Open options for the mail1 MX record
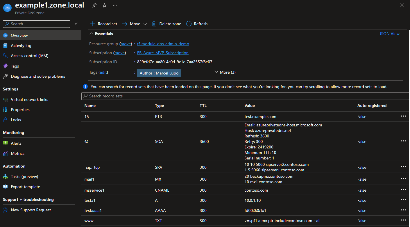The image size is (410, 227). [x=403, y=179]
